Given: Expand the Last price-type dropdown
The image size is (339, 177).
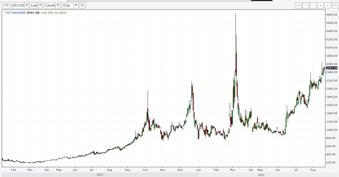Looking at the screenshot, I should [36, 5].
